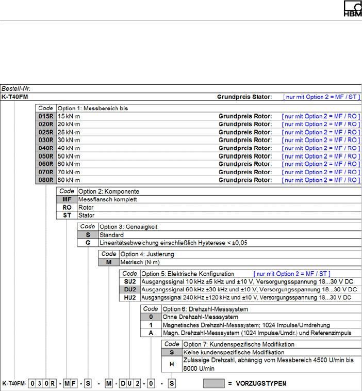Image resolution: width=362 pixels, height=391 pixels.
Task: Click the code cell '080R'
Action: point(46,180)
